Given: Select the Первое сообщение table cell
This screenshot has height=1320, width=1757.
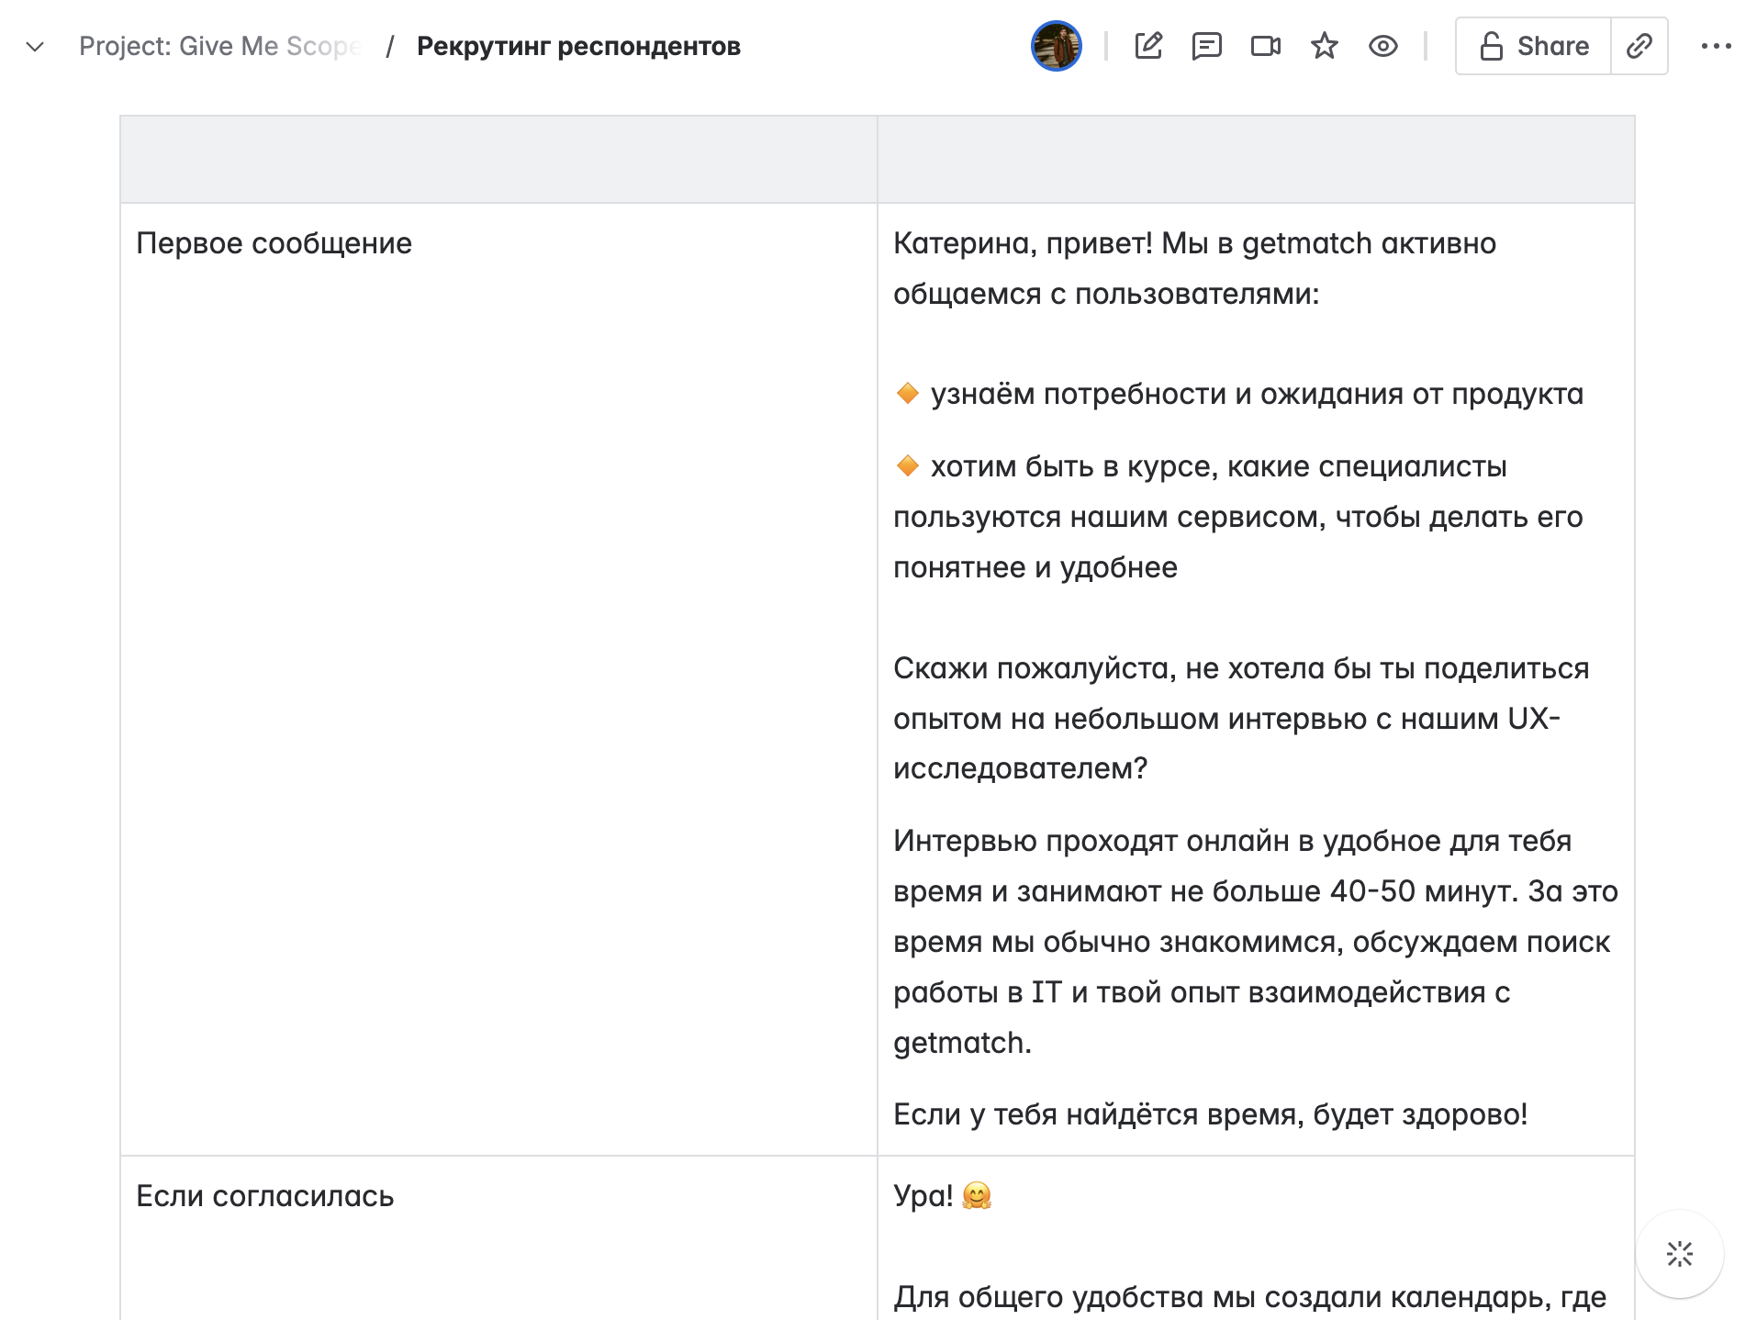Looking at the screenshot, I should pyautogui.click(x=498, y=679).
